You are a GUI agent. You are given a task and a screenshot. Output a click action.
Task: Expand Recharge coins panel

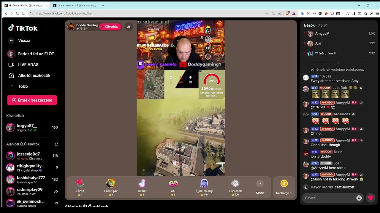coord(284,188)
